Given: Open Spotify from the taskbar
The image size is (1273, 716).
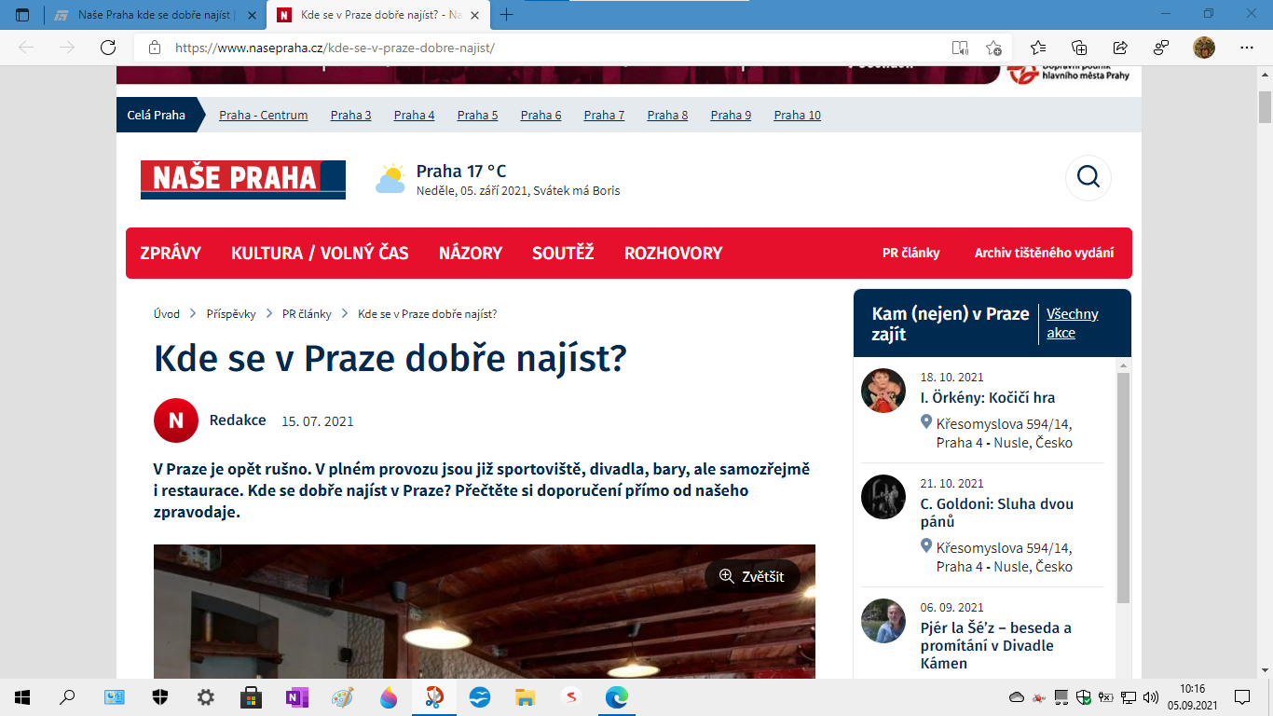Looking at the screenshot, I should pyautogui.click(x=571, y=696).
